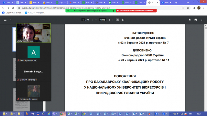
Task: Show hidden system tray icons
Action: [171, 114]
